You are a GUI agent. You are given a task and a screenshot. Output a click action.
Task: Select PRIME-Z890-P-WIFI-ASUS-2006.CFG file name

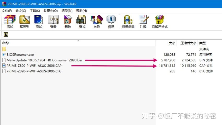pos(34,71)
